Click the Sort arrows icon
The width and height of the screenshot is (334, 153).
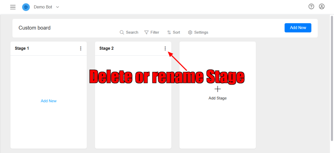coord(169,32)
